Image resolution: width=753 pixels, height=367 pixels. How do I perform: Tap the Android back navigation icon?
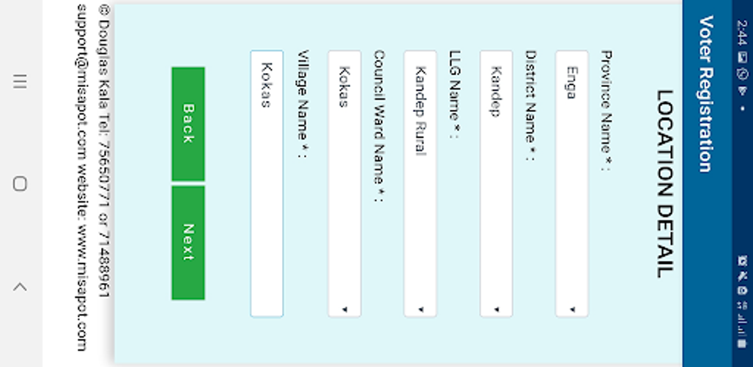[20, 286]
